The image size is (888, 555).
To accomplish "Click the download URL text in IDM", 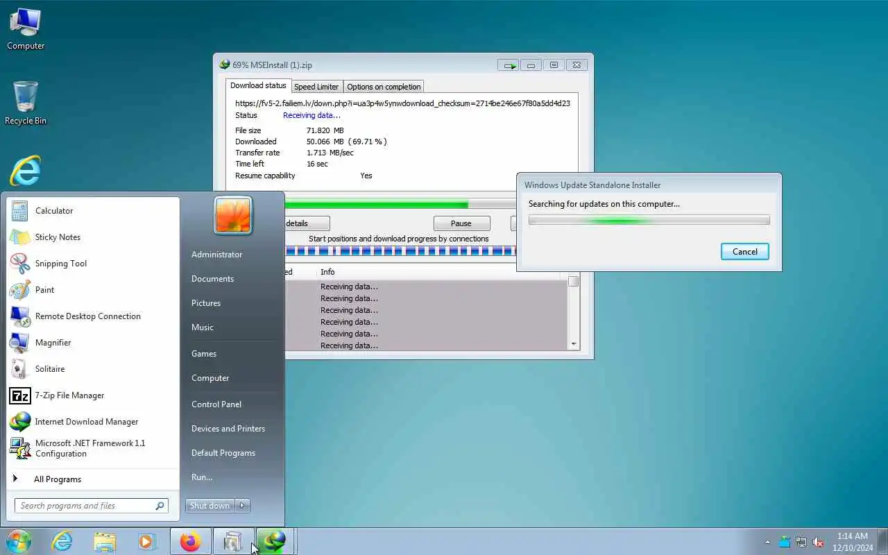I will pos(402,103).
